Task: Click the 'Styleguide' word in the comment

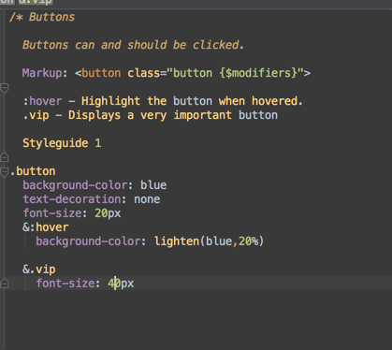Action: (55, 143)
